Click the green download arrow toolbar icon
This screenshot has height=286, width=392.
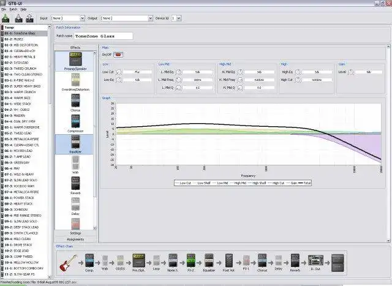[x=6, y=18]
